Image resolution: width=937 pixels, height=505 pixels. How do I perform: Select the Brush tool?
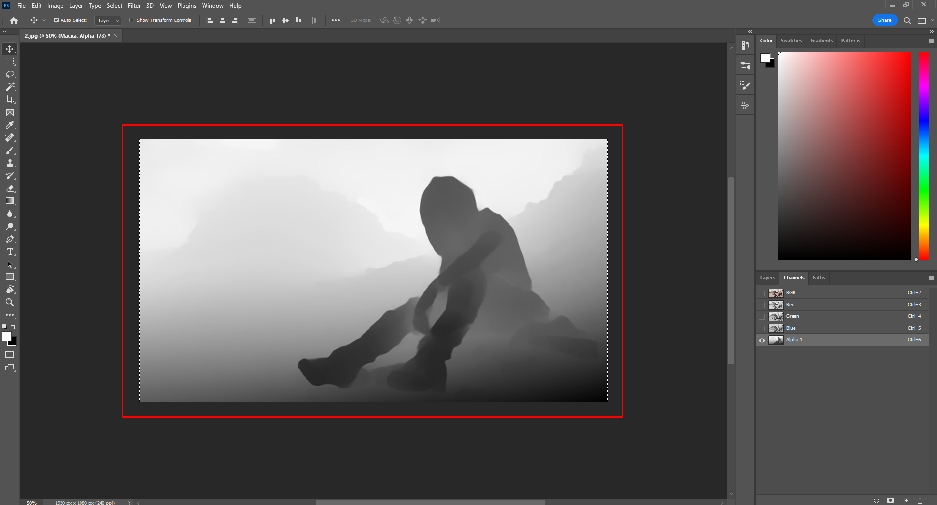click(x=10, y=150)
